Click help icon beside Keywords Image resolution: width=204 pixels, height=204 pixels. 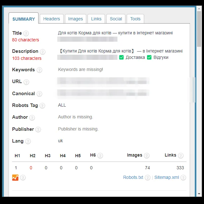coord(39,70)
